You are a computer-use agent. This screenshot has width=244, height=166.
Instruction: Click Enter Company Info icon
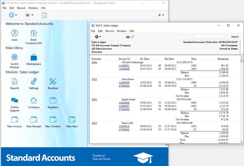tap(33, 33)
